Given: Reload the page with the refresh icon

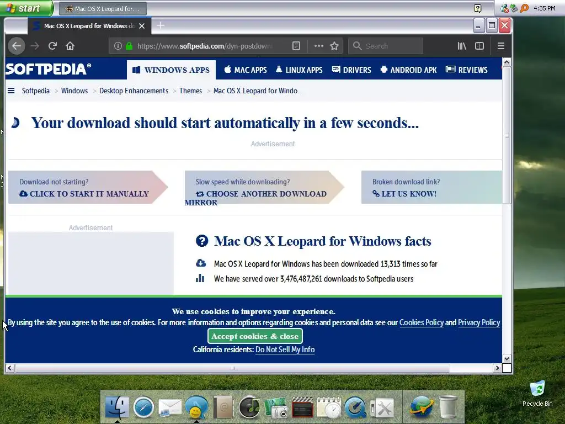Looking at the screenshot, I should click(52, 46).
